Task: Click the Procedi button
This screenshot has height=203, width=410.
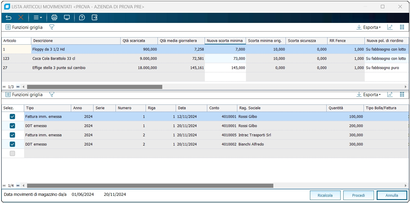Action: click(358, 195)
